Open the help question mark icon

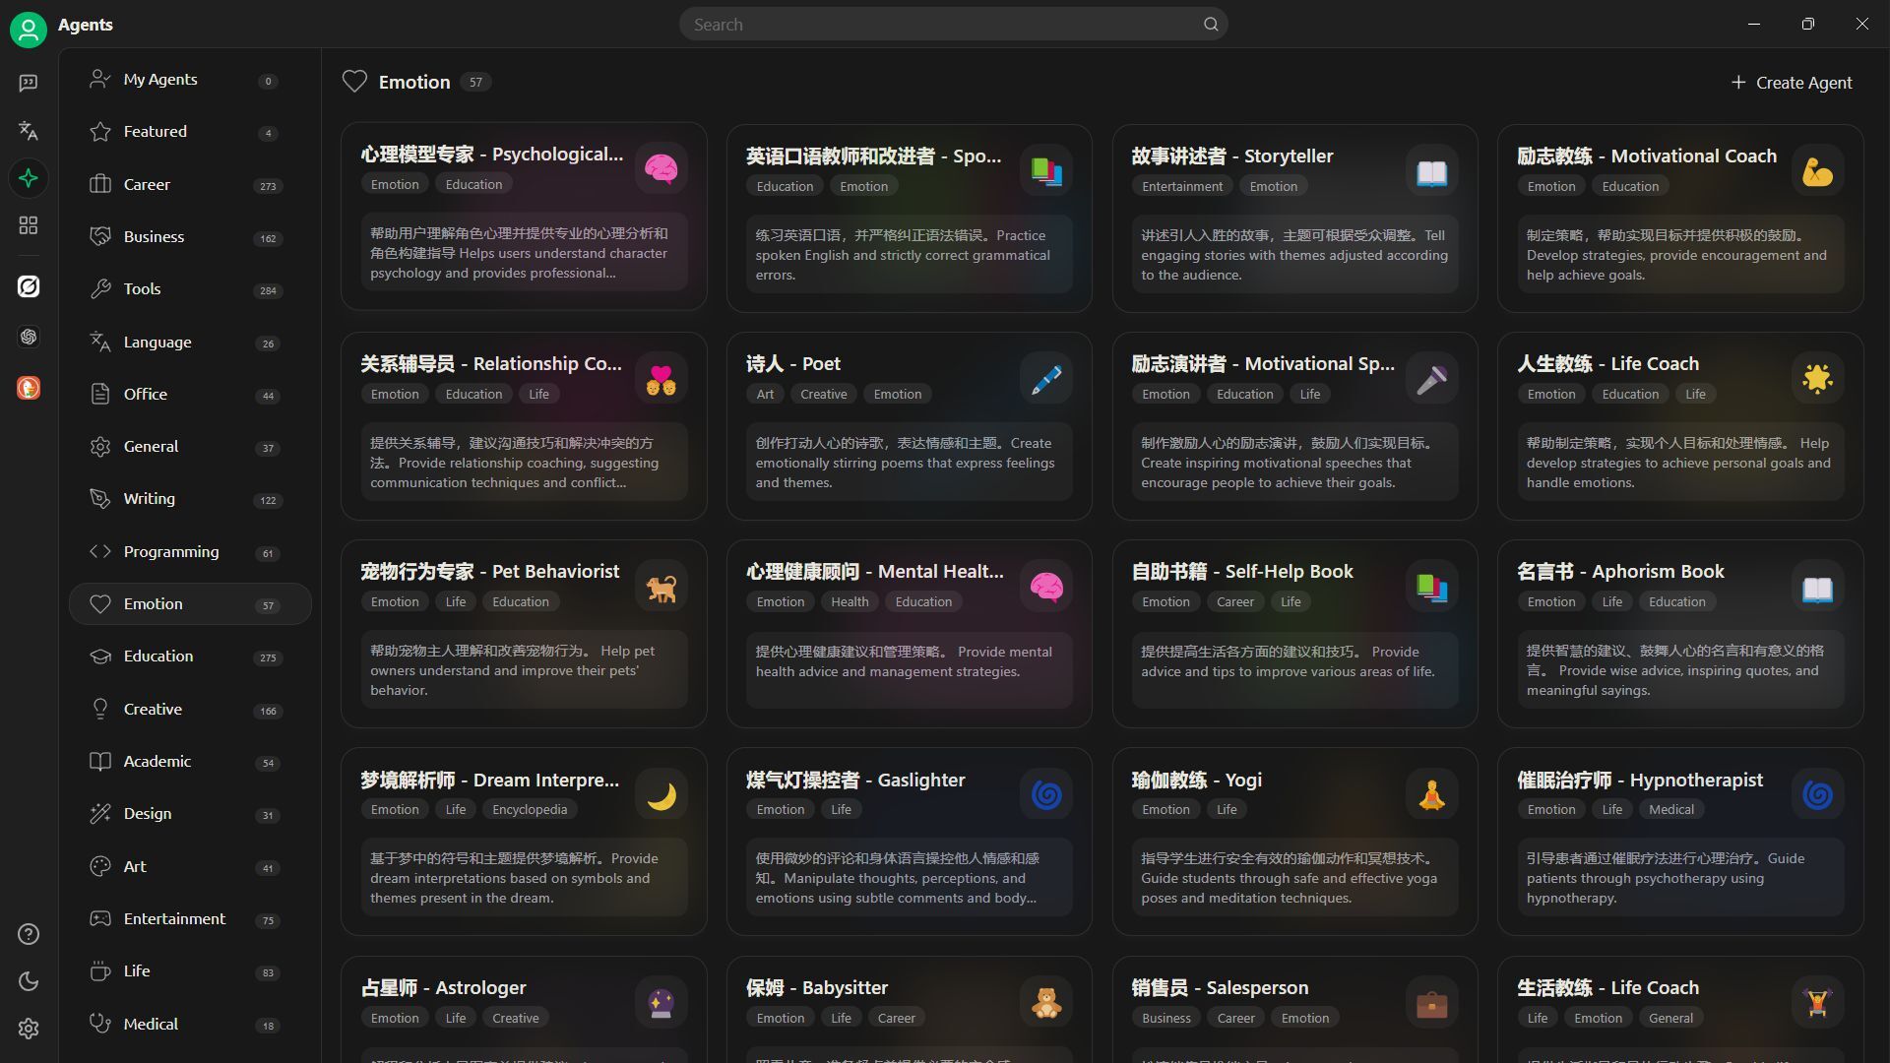pos(29,934)
